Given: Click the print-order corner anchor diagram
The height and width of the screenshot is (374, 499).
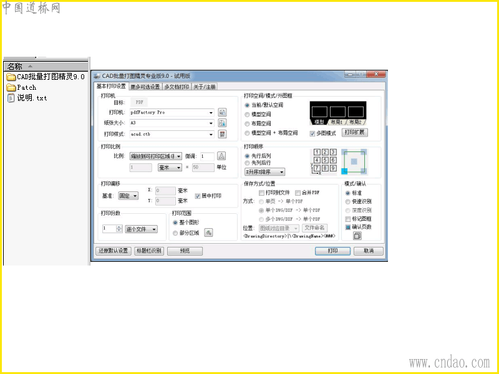Looking at the screenshot, I should 354,162.
